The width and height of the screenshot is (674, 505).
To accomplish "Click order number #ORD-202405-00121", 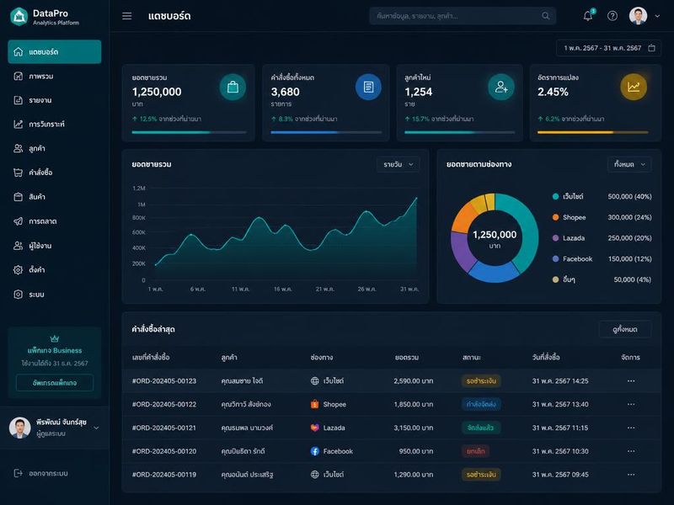I will pos(163,428).
